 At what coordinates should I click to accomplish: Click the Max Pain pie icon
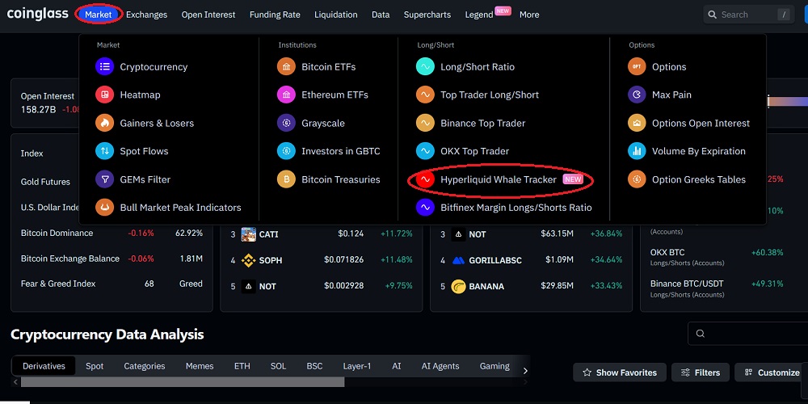pos(637,95)
